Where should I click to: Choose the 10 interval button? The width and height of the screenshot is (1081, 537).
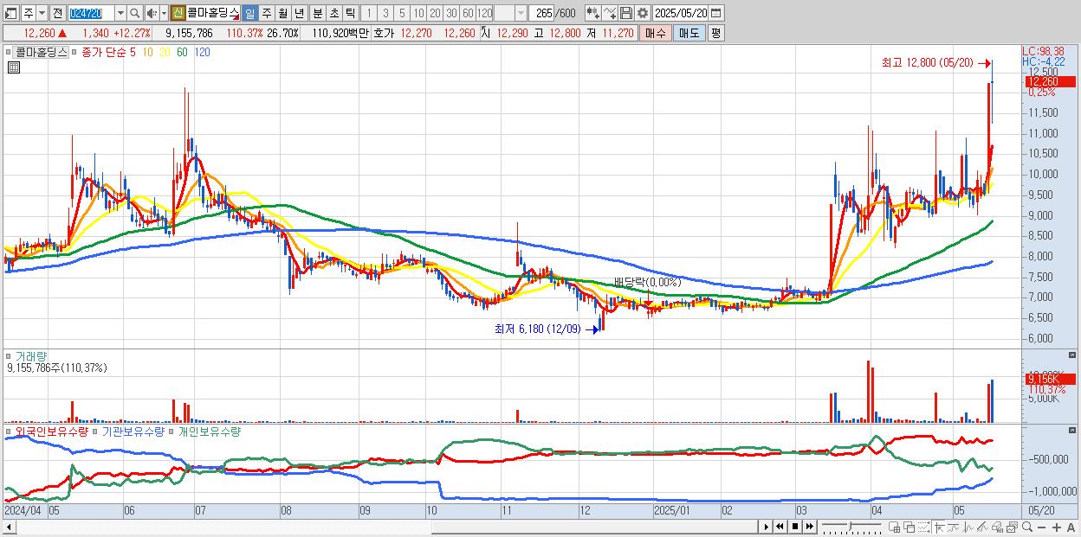coord(418,13)
